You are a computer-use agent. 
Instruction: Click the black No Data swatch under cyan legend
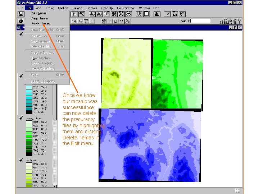(x=29, y=112)
